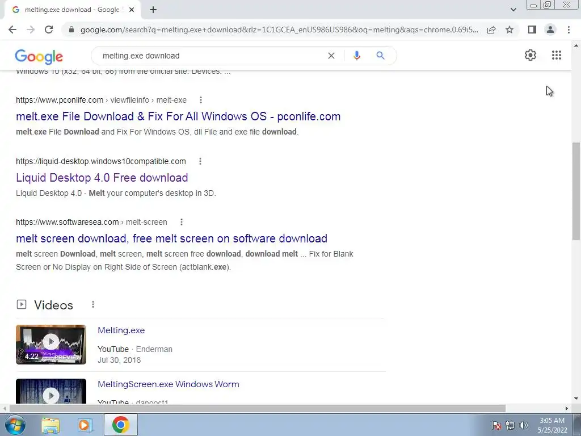Click the vertical scrollbar thumb
Image resolution: width=581 pixels, height=436 pixels.
576,191
